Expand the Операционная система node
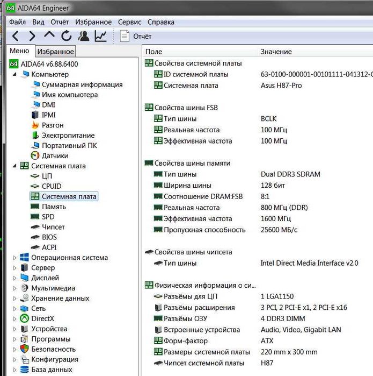This screenshot has height=376, width=373. (14, 258)
